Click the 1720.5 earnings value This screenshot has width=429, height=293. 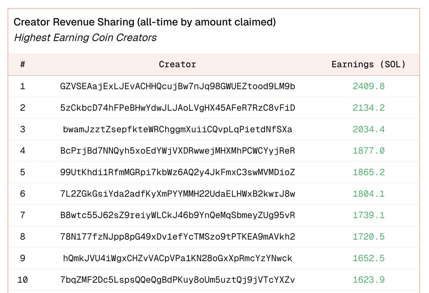369,237
